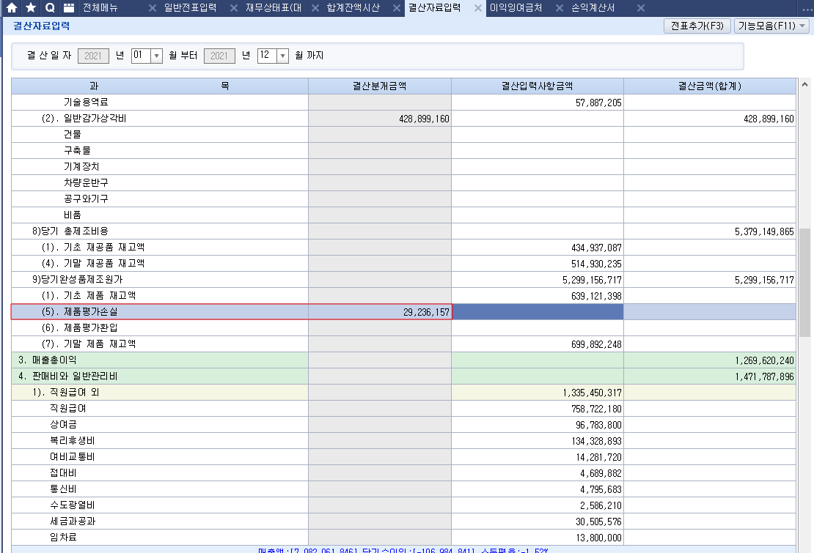Image resolution: width=814 pixels, height=553 pixels.
Task: Click the vertical scrollbar thumb
Action: click(804, 282)
